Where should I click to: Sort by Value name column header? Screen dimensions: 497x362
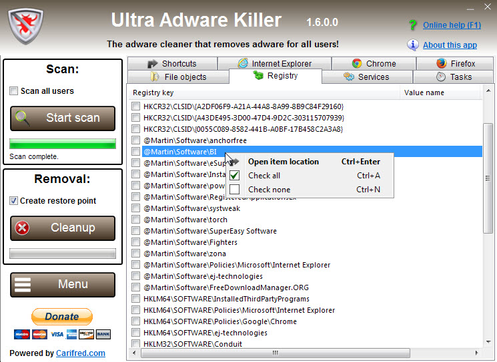(x=440, y=92)
